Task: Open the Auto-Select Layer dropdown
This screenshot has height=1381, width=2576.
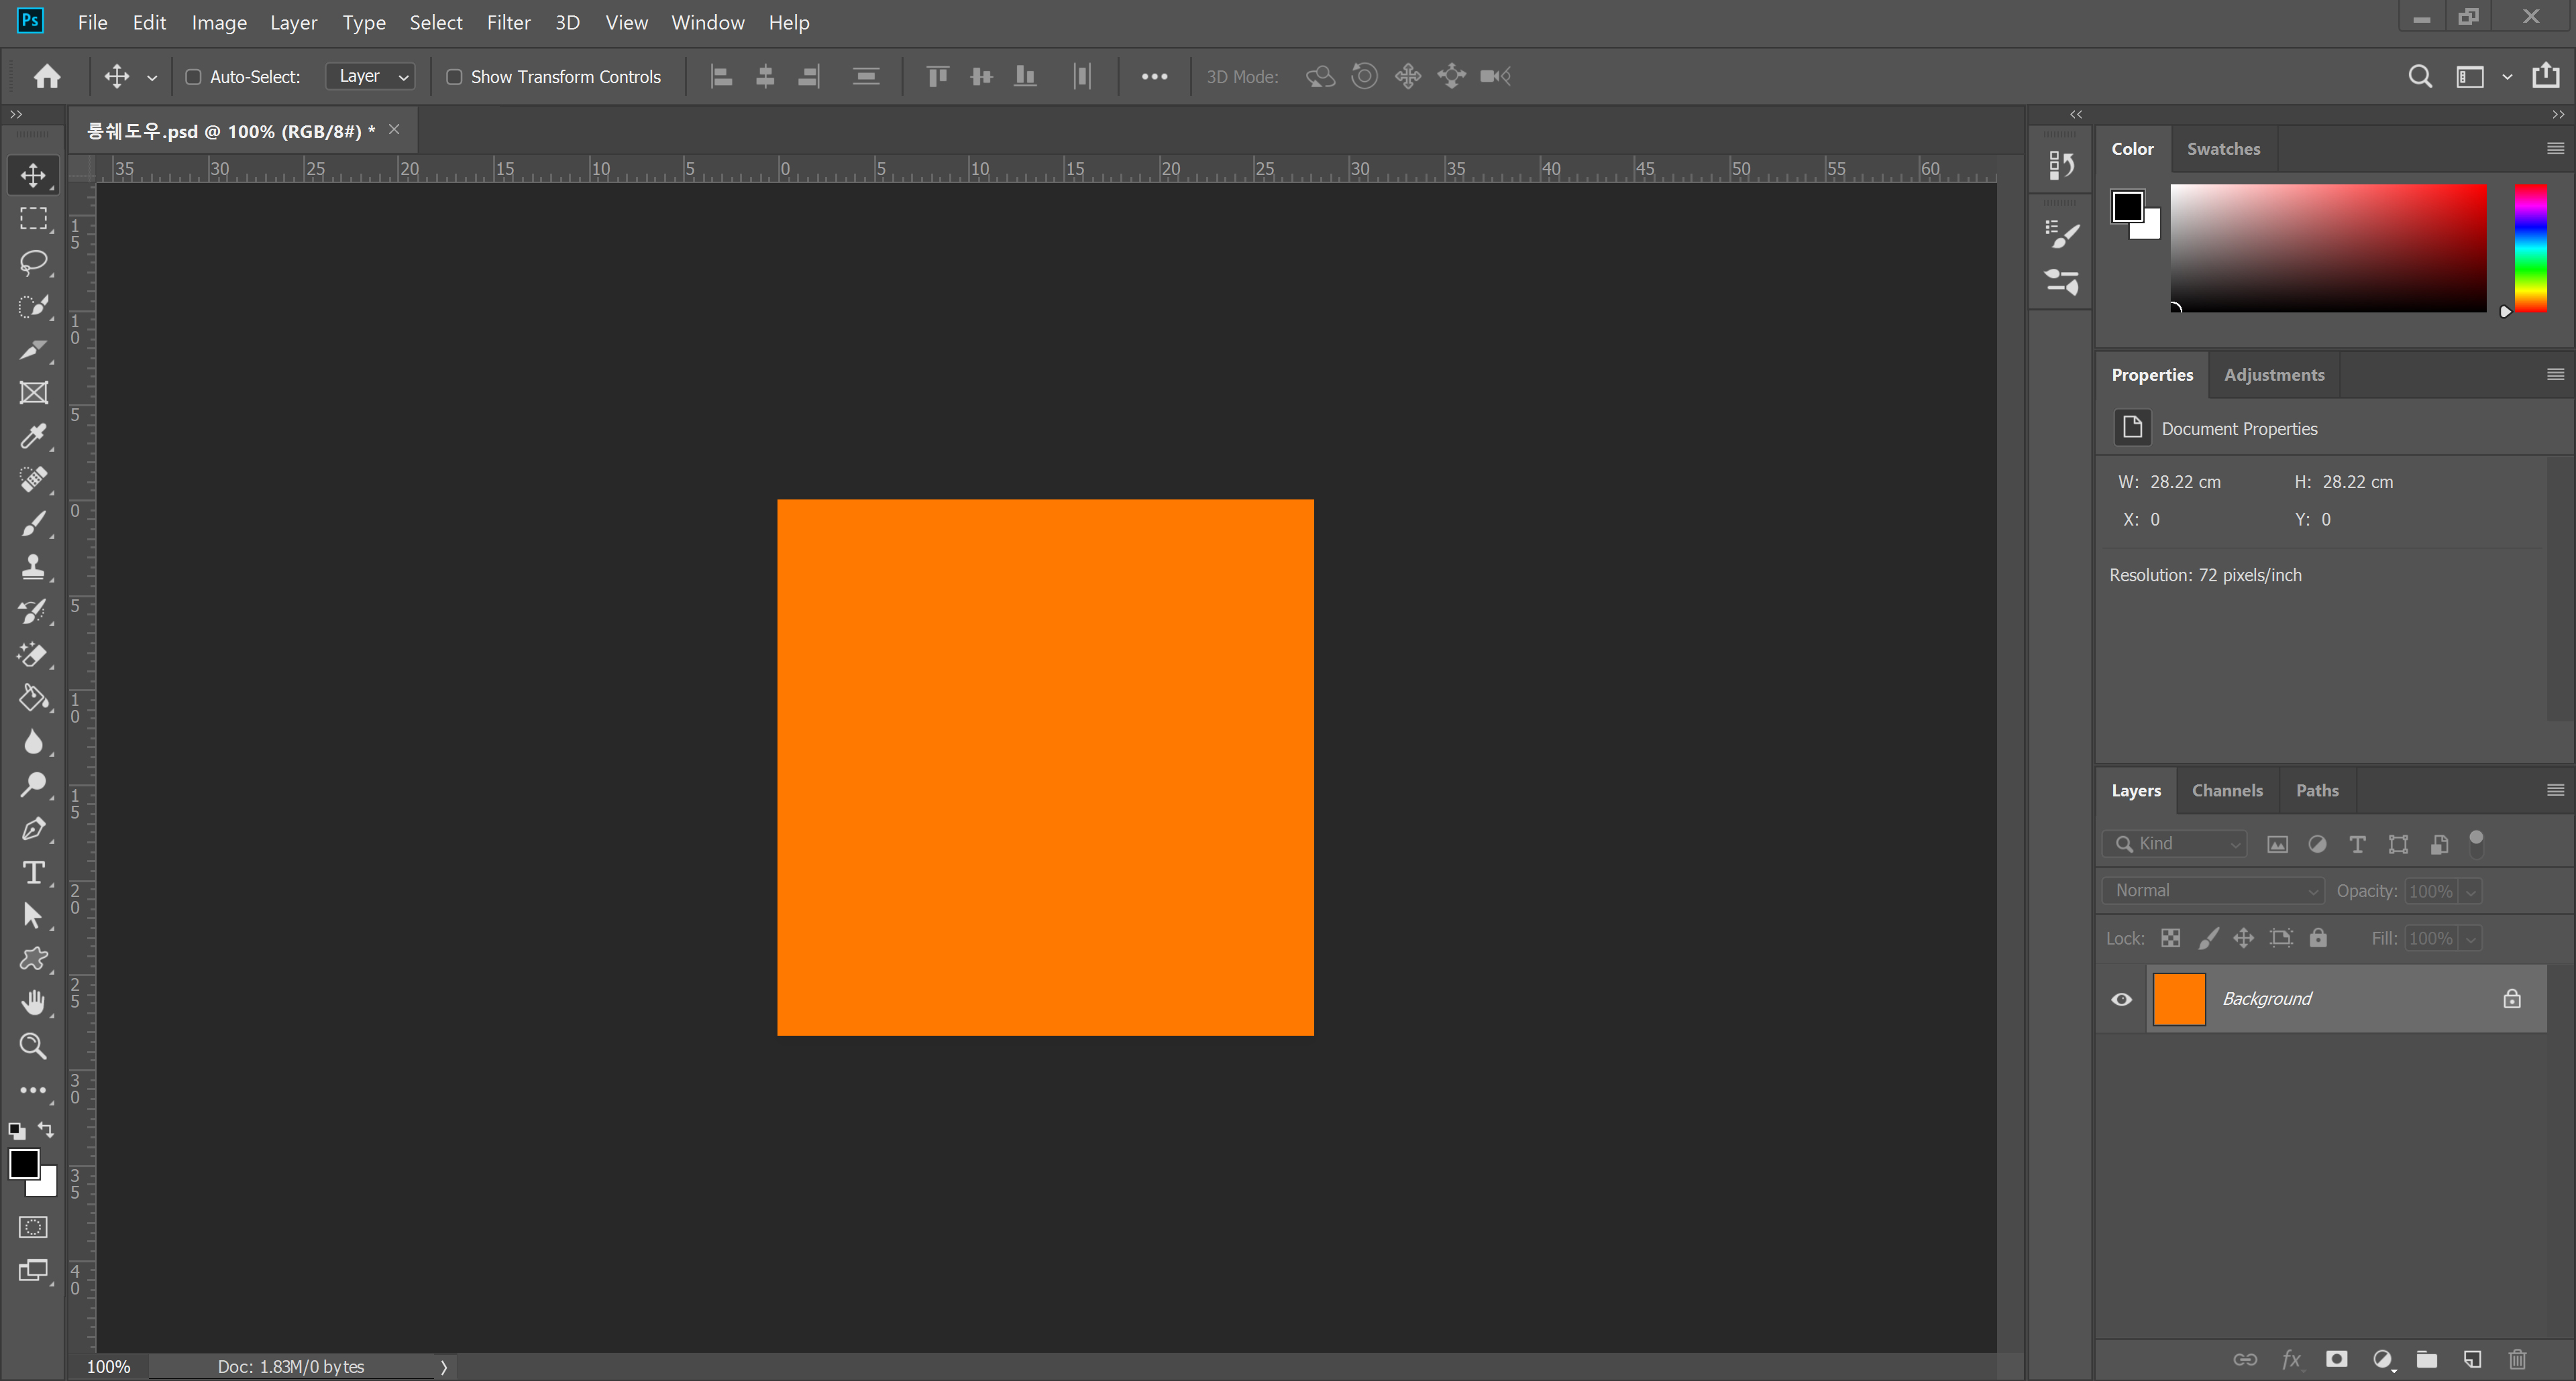Action: (371, 77)
